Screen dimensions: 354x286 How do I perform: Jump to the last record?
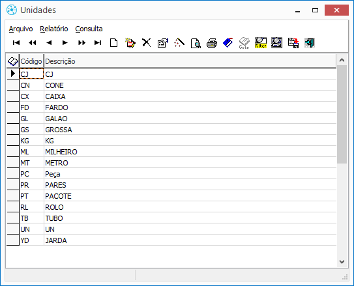pos(98,42)
